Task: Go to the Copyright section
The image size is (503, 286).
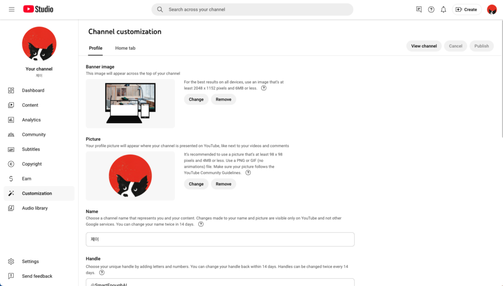Action: click(39, 164)
